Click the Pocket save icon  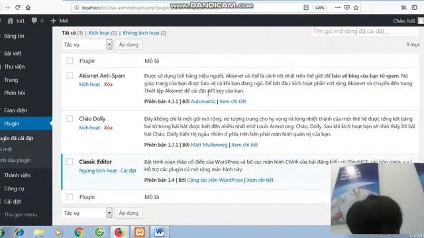[347, 7]
